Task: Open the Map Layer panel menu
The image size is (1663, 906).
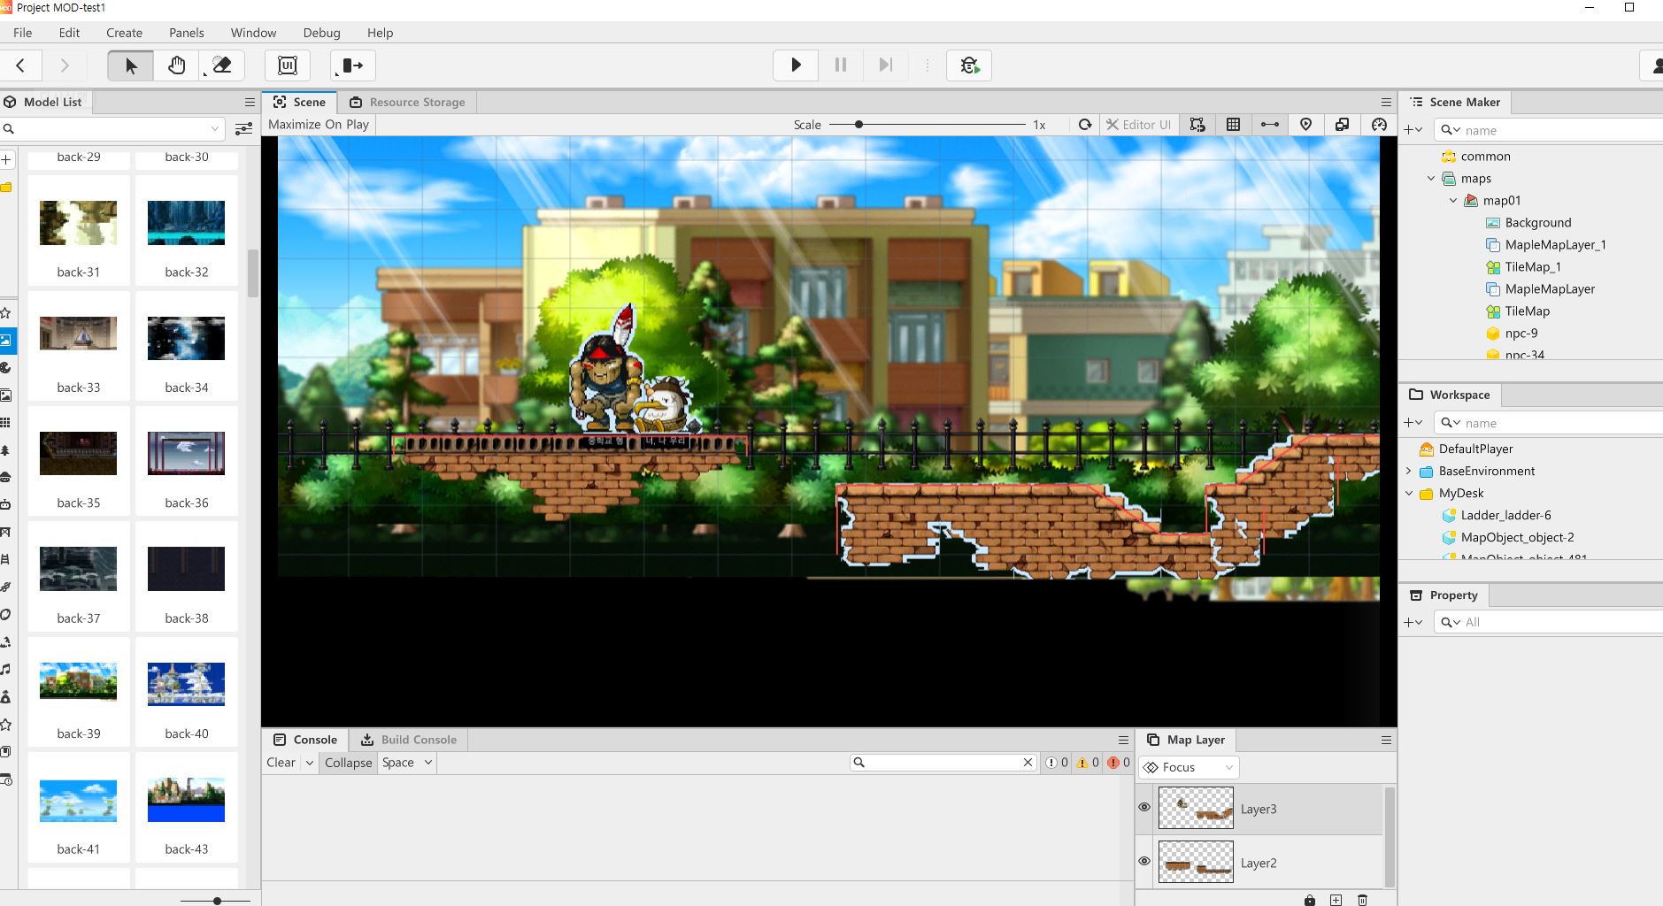Action: 1386,740
